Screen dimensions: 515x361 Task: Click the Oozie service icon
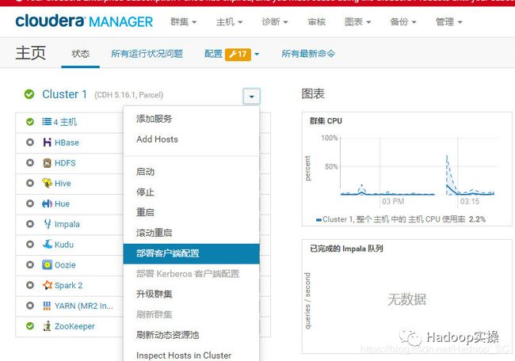47,264
